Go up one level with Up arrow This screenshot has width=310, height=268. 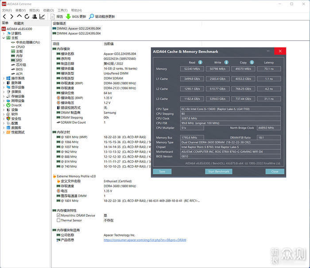click(x=19, y=16)
